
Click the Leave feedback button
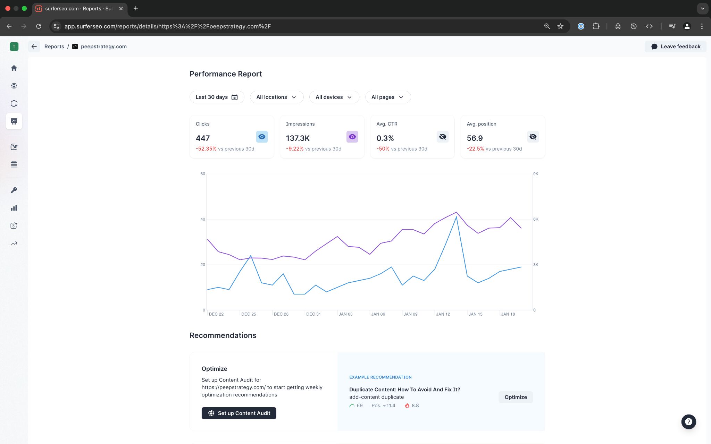[x=675, y=46]
